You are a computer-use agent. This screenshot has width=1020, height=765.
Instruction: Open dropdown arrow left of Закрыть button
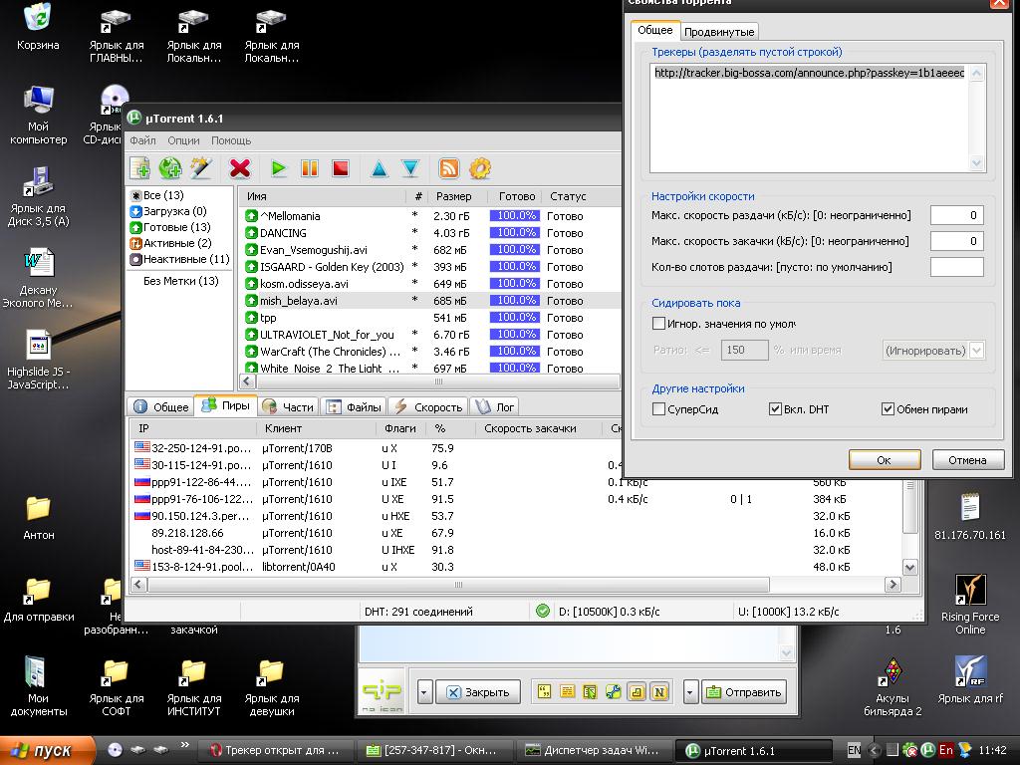click(424, 692)
